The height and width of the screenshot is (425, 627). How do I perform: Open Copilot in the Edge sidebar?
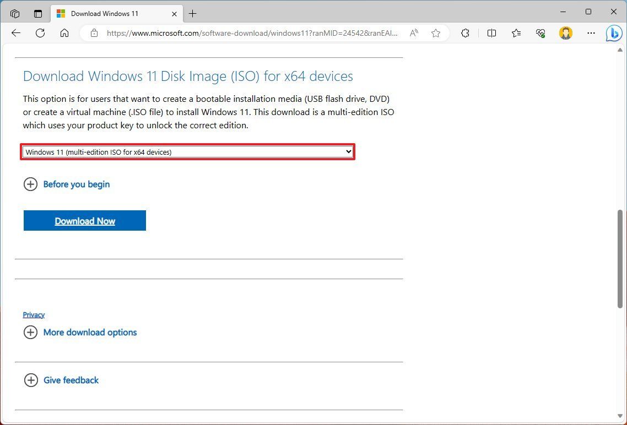coord(614,33)
